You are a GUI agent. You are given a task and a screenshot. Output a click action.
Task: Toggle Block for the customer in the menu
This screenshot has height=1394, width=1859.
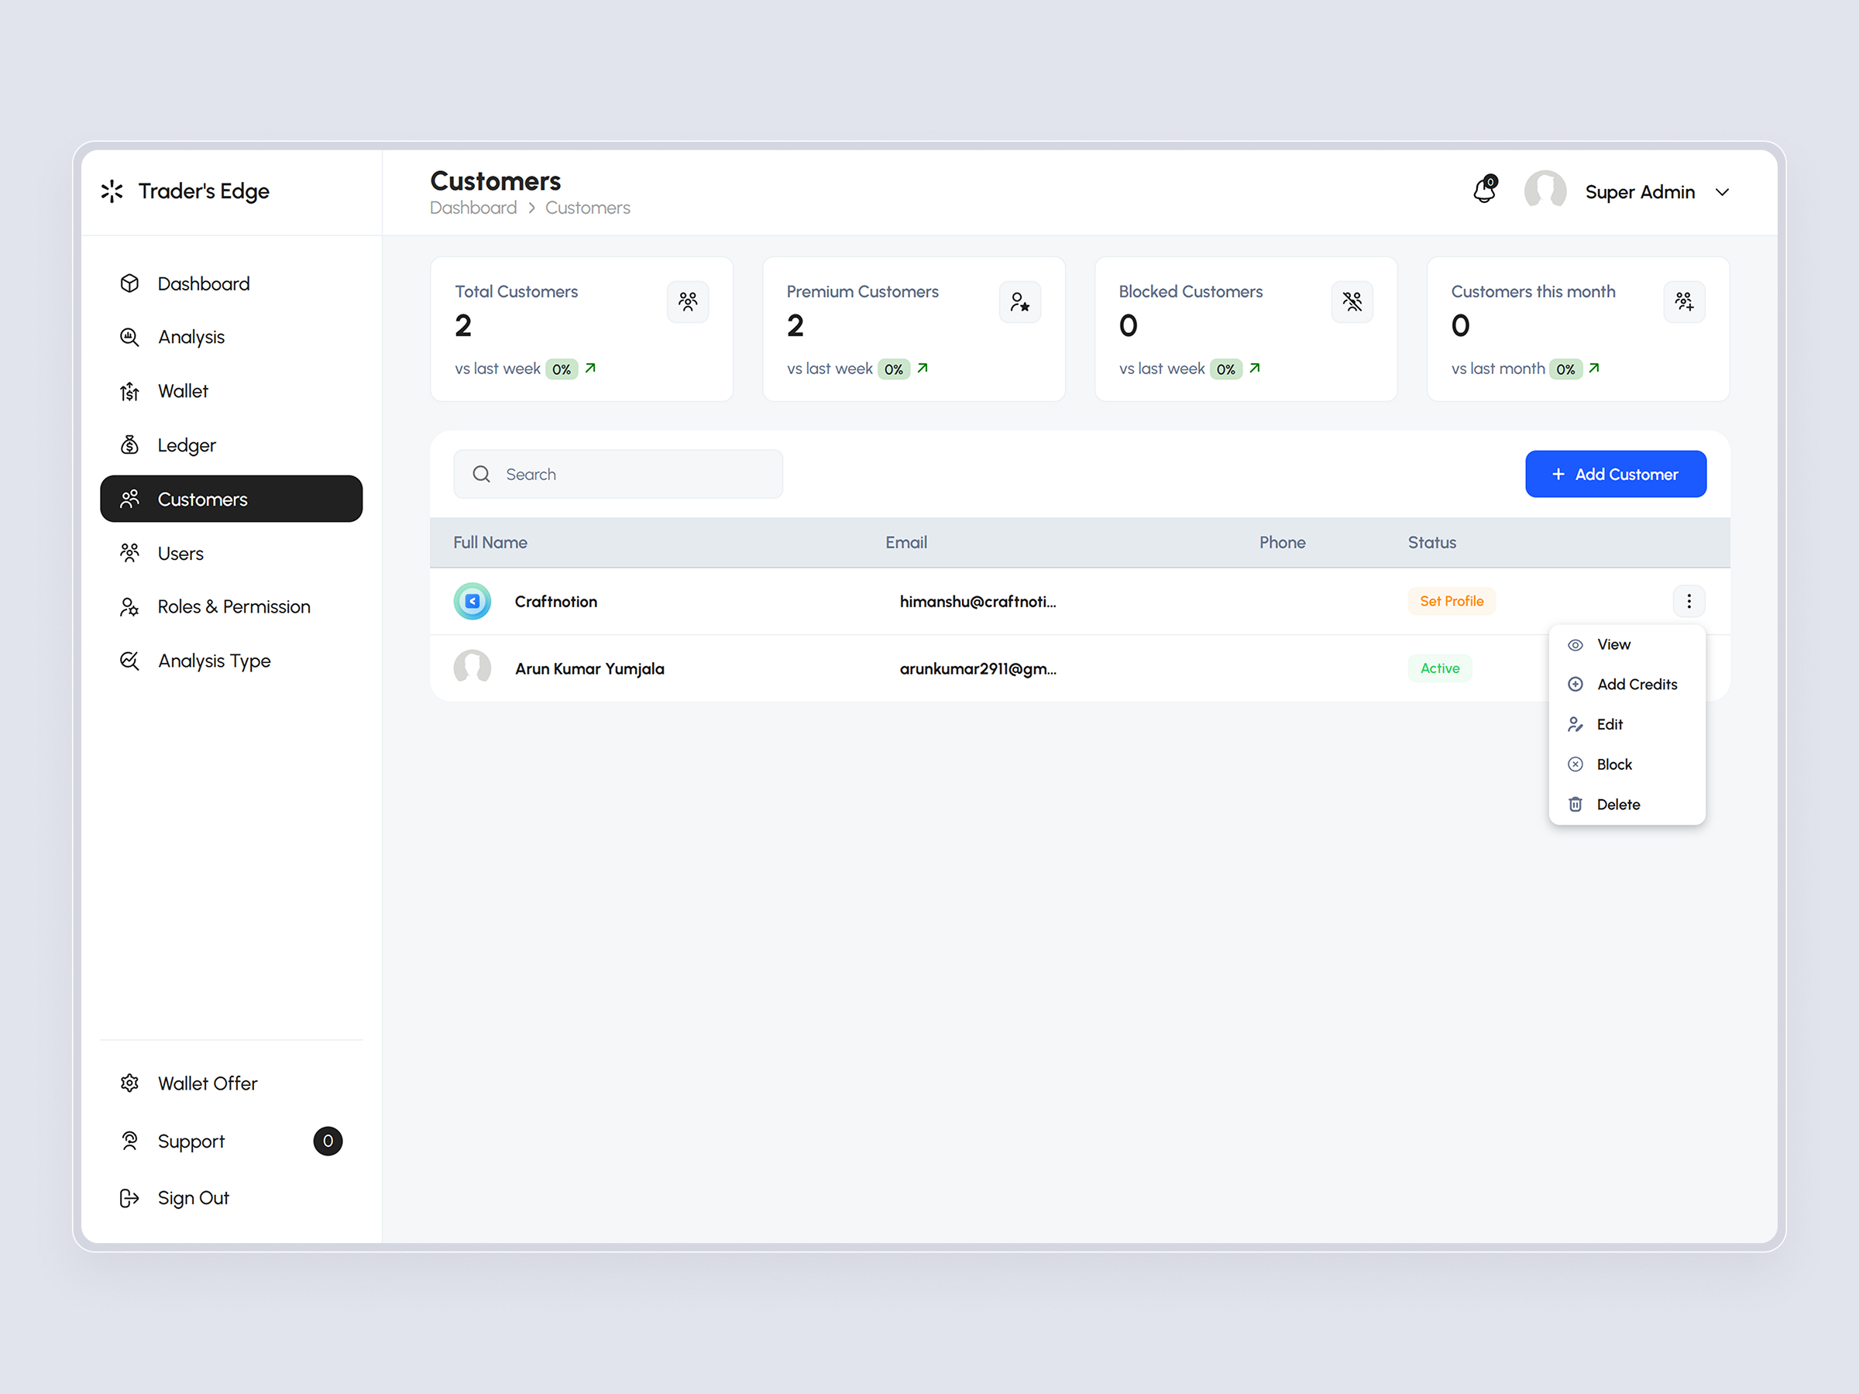[x=1613, y=764]
